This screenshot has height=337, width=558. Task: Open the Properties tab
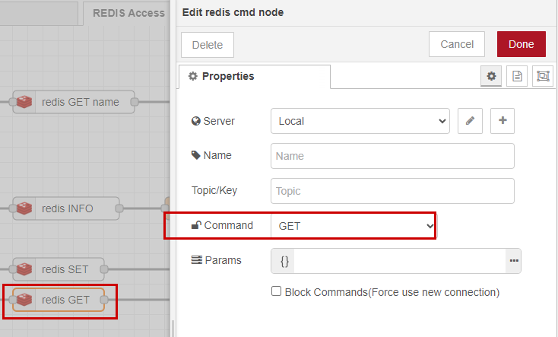[255, 76]
